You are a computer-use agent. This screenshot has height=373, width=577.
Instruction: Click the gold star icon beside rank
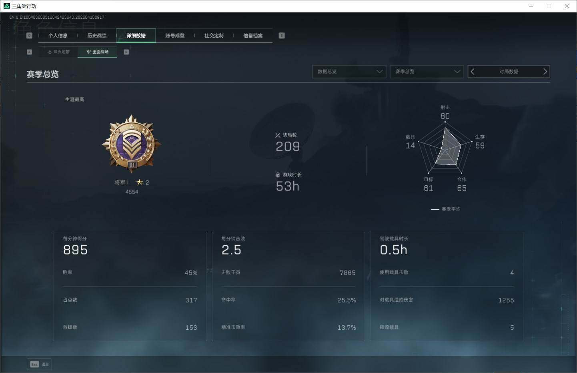[140, 182]
